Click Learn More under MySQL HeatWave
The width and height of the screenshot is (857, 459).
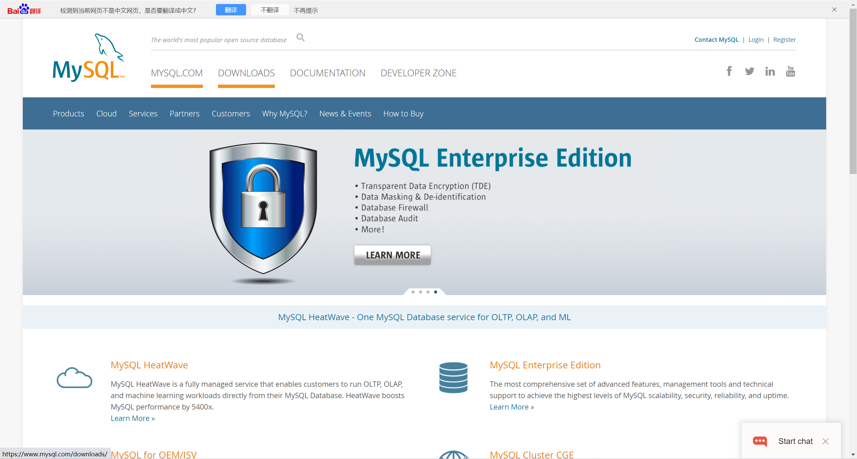(x=133, y=418)
